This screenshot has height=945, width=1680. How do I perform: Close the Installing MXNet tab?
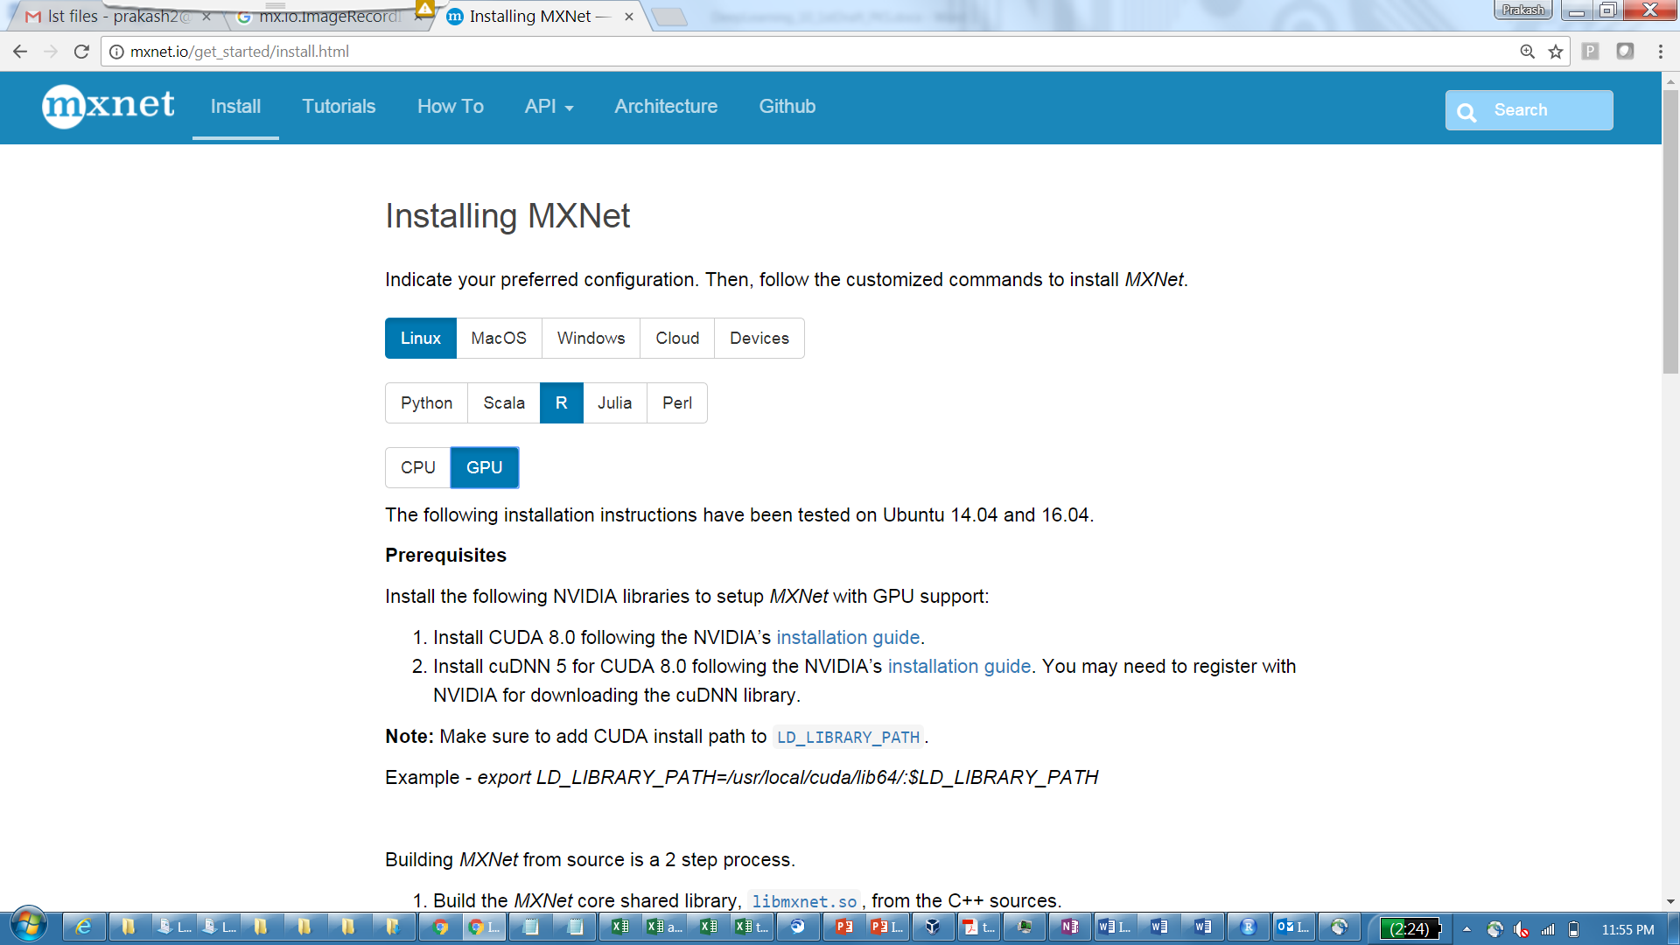pyautogui.click(x=629, y=17)
